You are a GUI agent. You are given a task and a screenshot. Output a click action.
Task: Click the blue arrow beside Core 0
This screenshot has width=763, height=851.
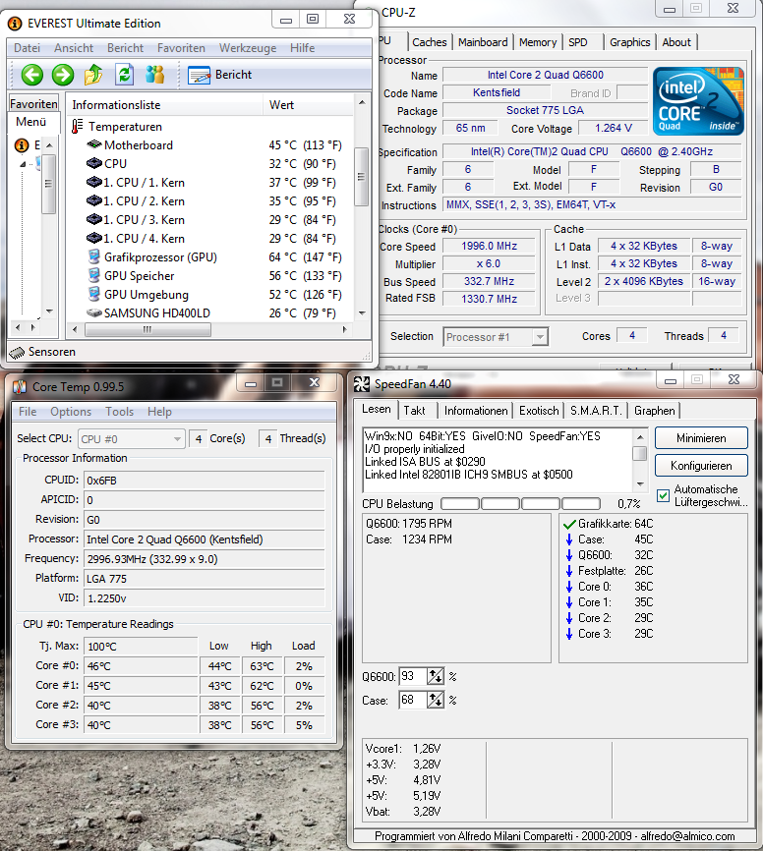point(569,588)
